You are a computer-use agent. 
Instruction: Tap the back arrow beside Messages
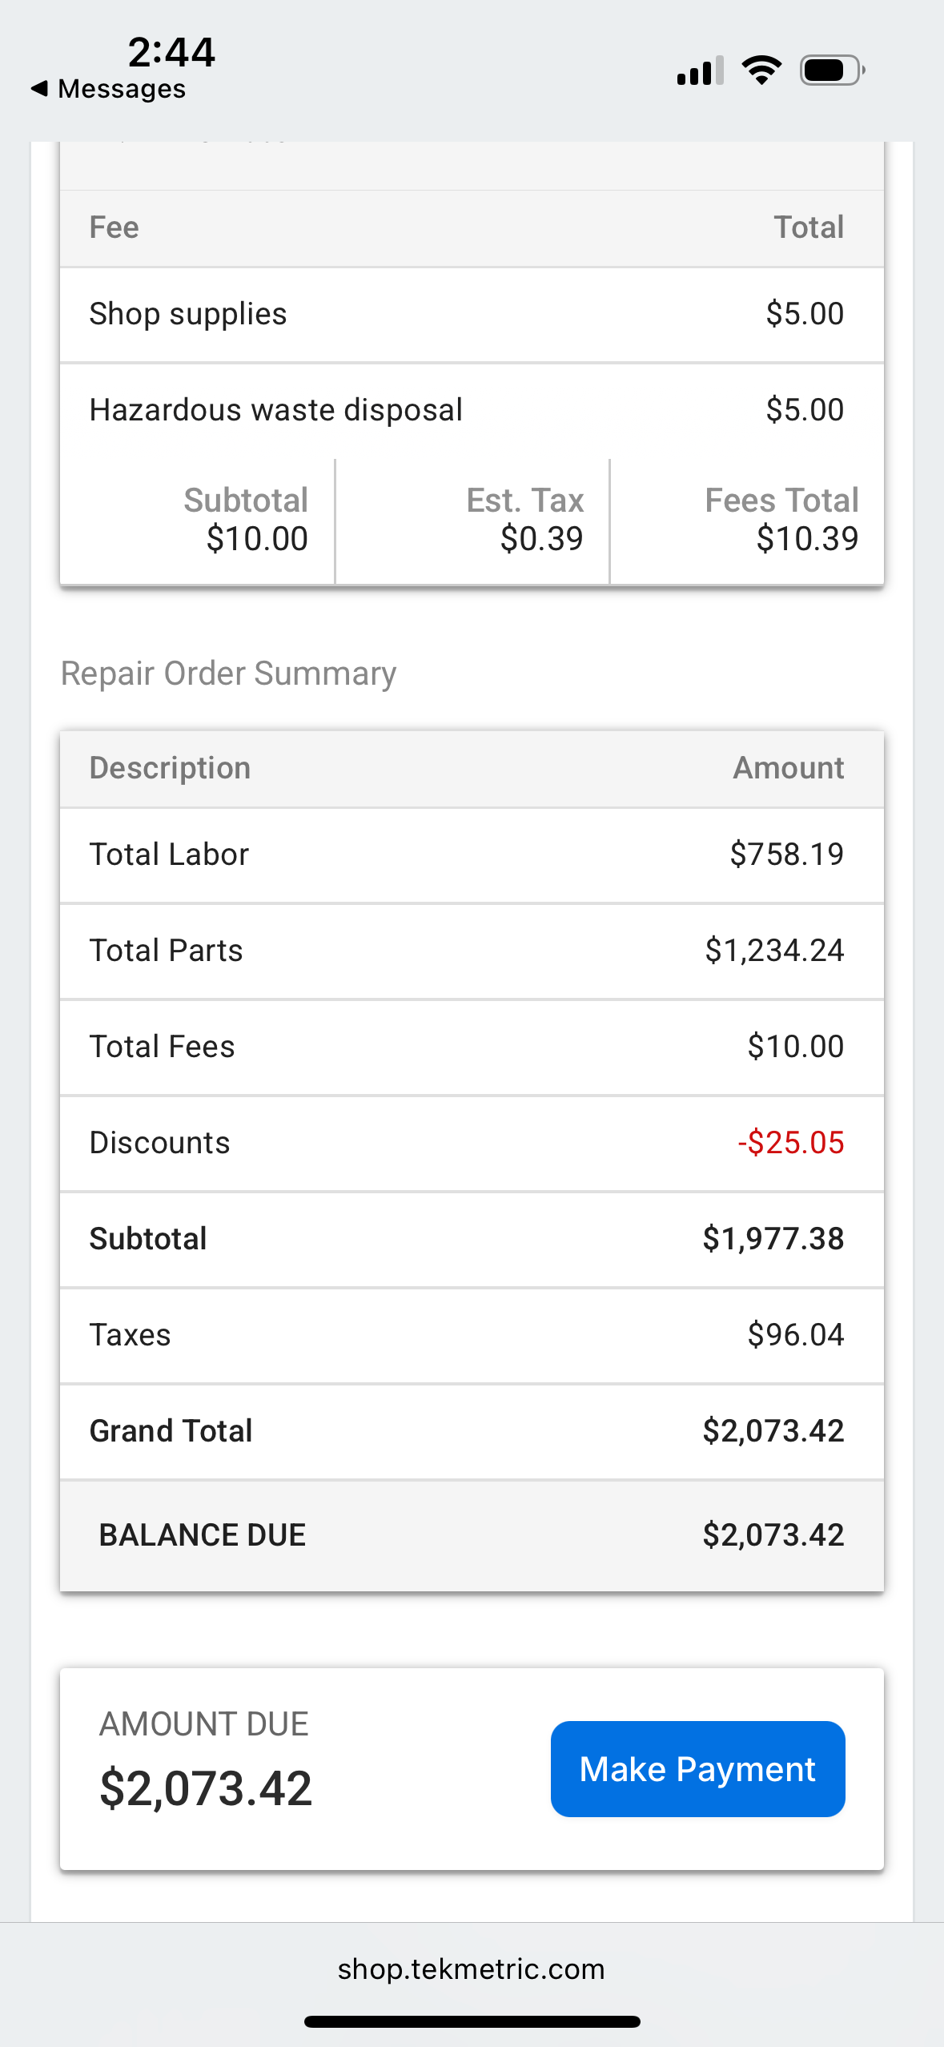tap(39, 88)
